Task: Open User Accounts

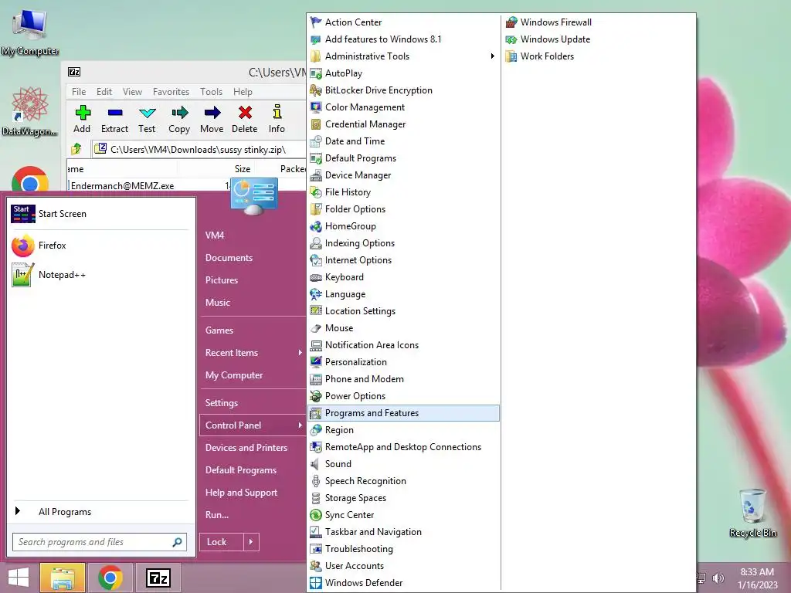Action: (403, 566)
